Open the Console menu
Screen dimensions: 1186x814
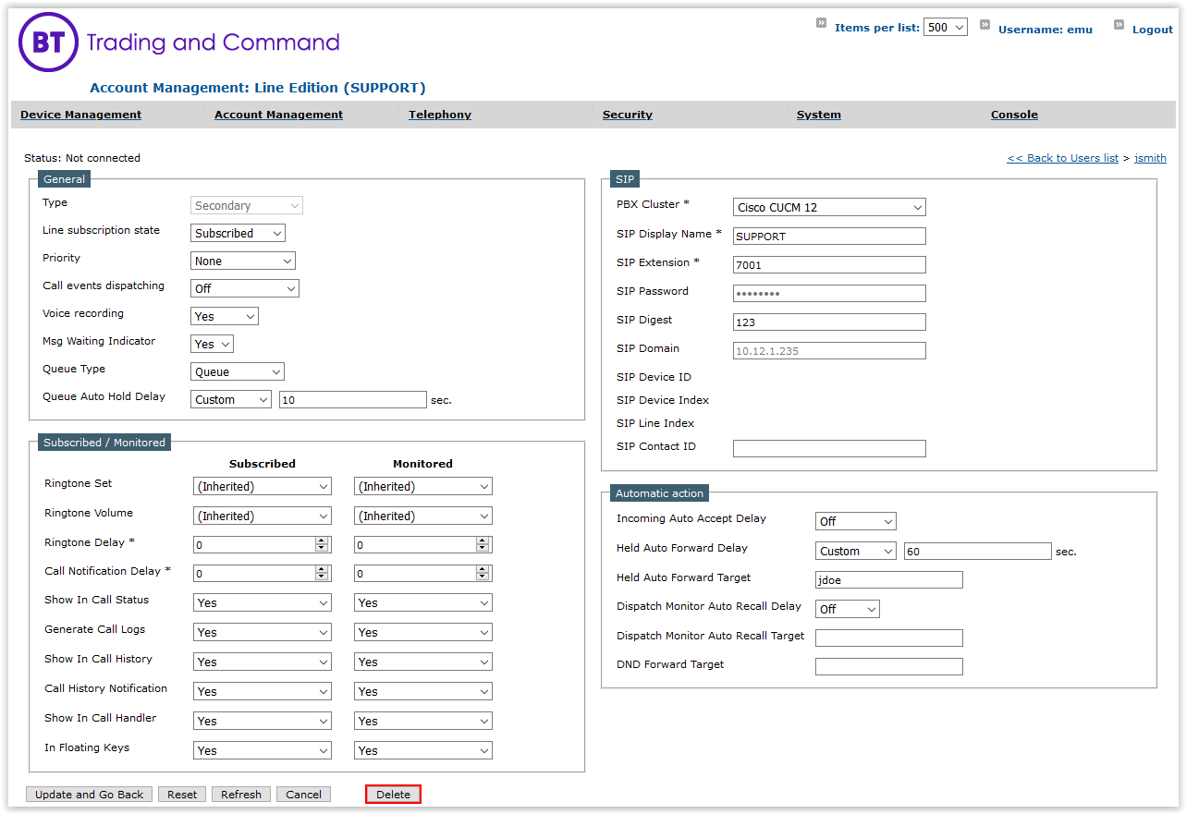click(x=1014, y=115)
